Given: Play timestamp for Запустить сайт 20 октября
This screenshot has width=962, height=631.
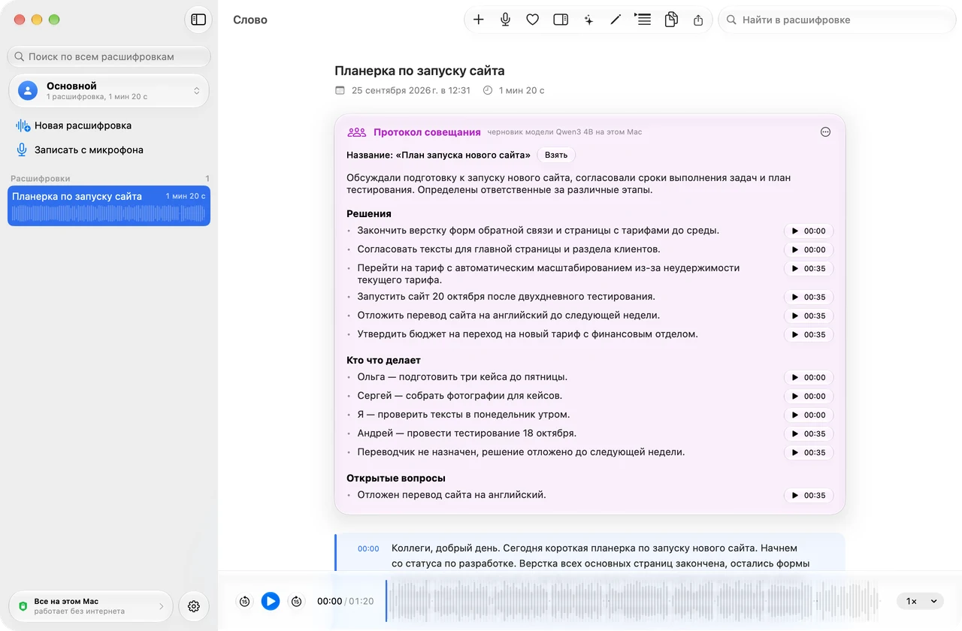Looking at the screenshot, I should (809, 297).
